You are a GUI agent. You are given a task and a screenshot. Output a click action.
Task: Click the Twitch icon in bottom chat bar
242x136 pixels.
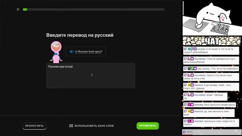[184, 132]
